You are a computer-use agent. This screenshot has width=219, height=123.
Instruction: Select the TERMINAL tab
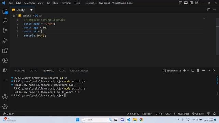(49, 71)
